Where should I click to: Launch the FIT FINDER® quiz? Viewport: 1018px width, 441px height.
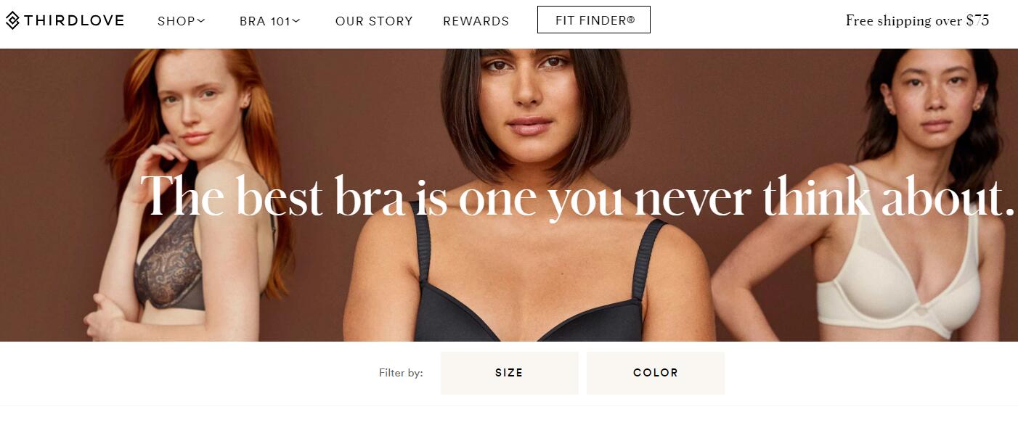click(x=594, y=20)
